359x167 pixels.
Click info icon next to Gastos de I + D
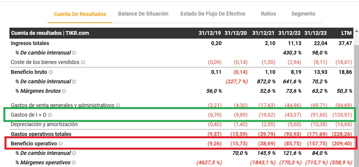tap(50, 115)
